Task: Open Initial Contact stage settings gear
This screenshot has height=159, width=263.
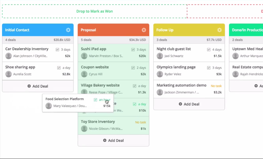Action: (x=68, y=30)
